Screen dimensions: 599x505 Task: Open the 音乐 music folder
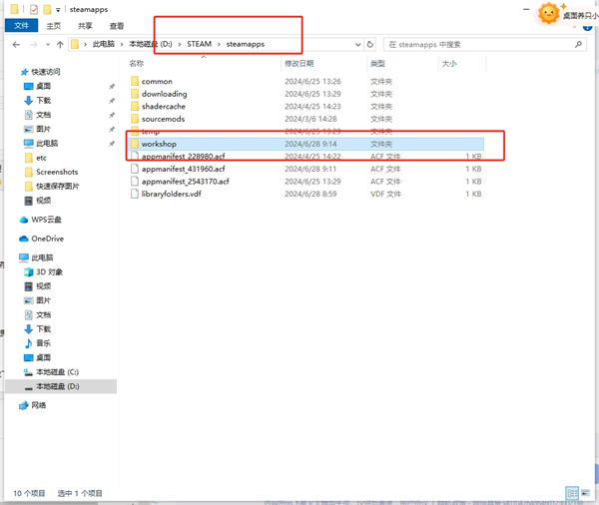[x=44, y=342]
